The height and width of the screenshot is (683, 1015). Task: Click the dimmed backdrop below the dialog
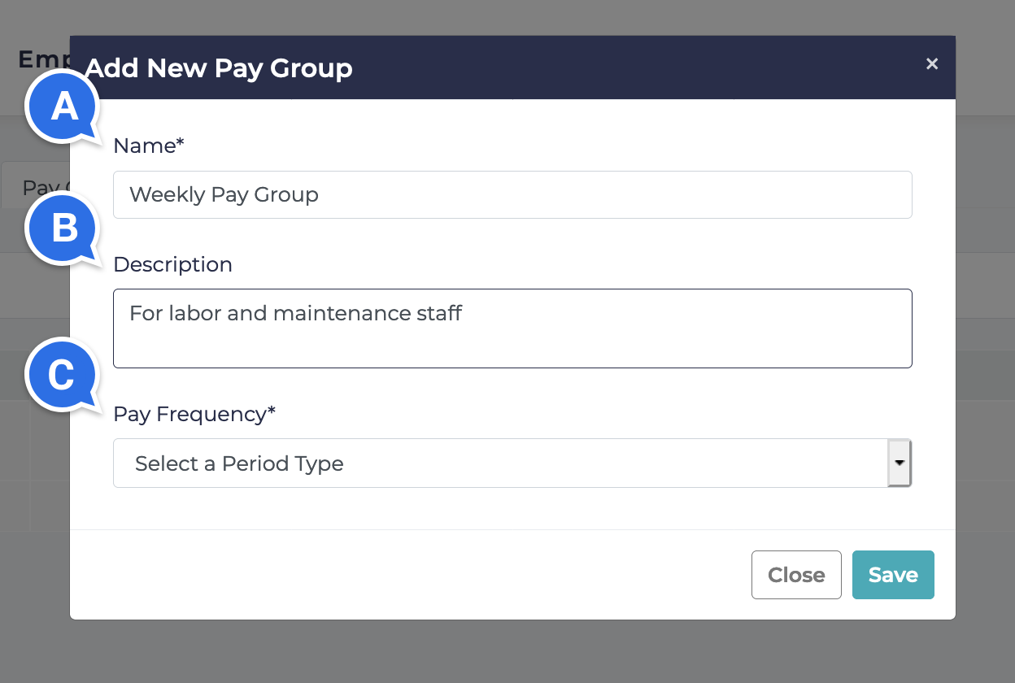(507, 652)
